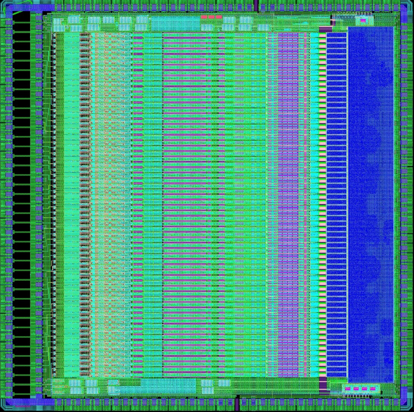Click the small magenta square in the top-right corner cell
414x412 pixels.
click(363, 20)
